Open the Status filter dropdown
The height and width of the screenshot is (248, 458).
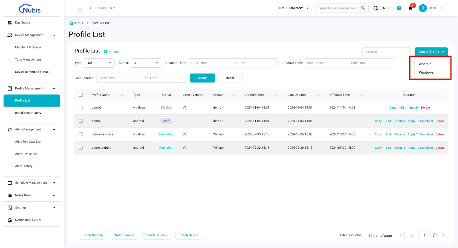tap(146, 63)
